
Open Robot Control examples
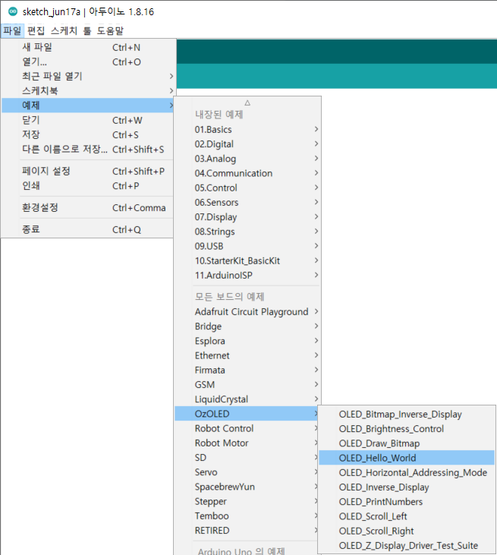tap(247, 428)
